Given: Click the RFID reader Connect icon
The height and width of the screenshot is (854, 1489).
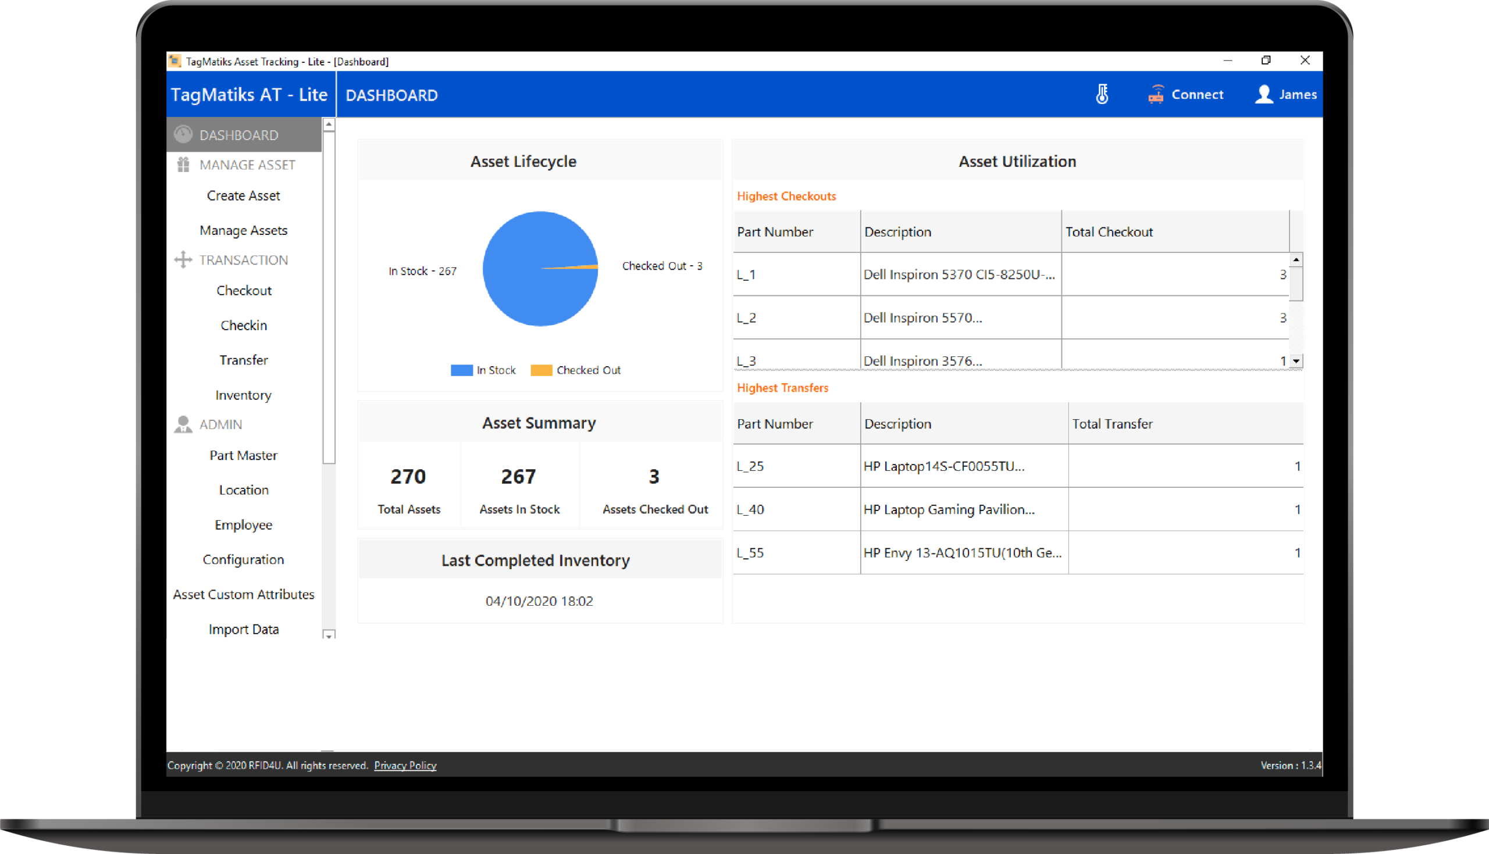Looking at the screenshot, I should 1156,94.
